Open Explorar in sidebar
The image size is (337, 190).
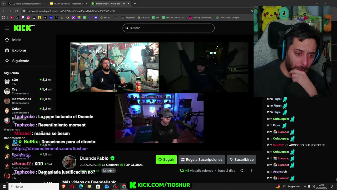(19, 50)
